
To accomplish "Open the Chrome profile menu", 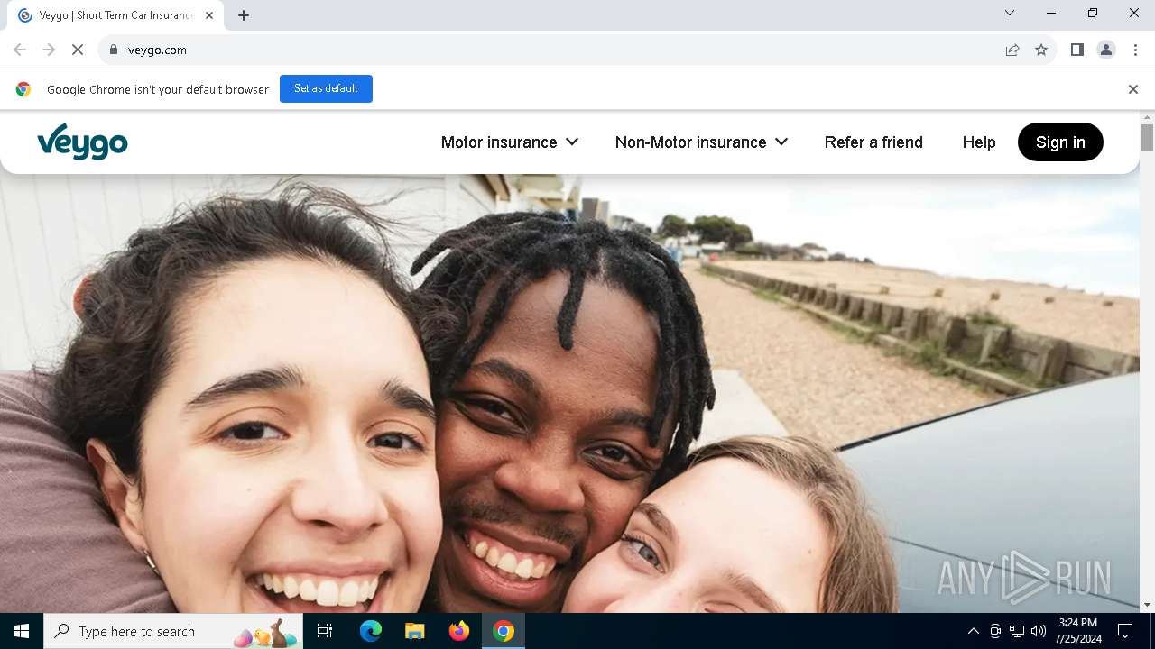I will [1106, 50].
